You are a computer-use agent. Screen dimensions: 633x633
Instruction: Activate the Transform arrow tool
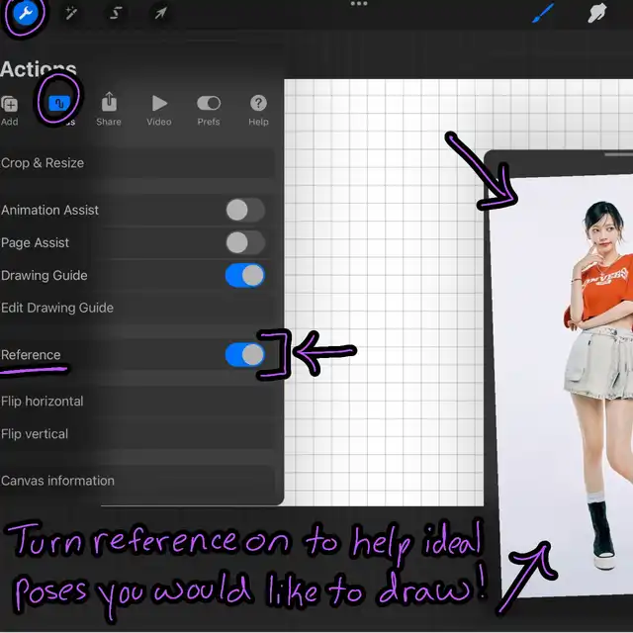pos(160,14)
